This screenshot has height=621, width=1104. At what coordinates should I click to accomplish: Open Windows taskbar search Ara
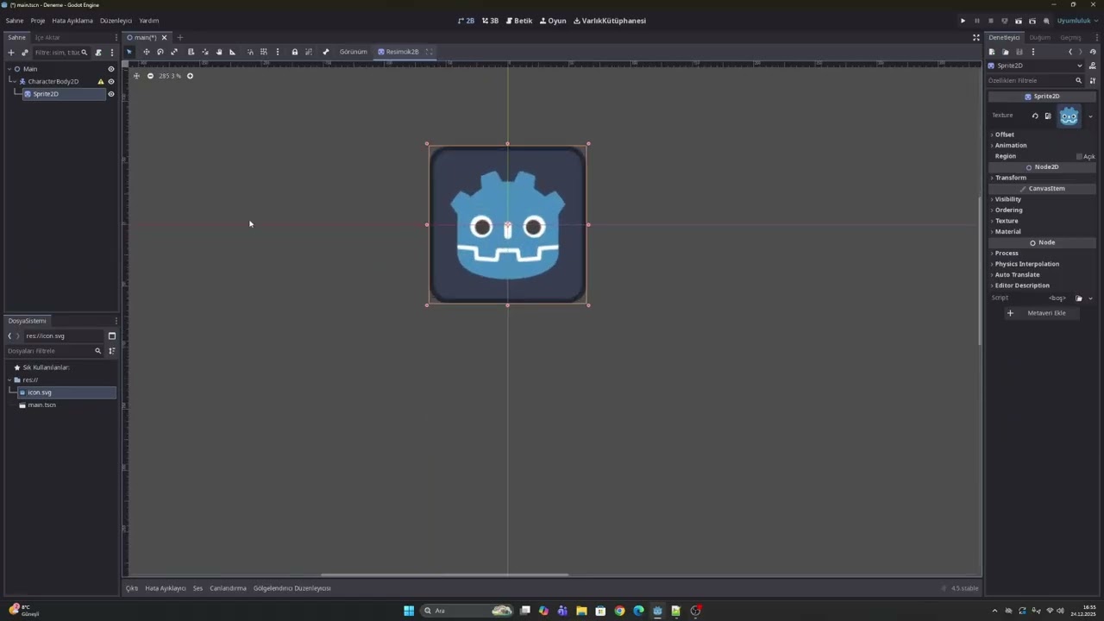[x=467, y=611]
